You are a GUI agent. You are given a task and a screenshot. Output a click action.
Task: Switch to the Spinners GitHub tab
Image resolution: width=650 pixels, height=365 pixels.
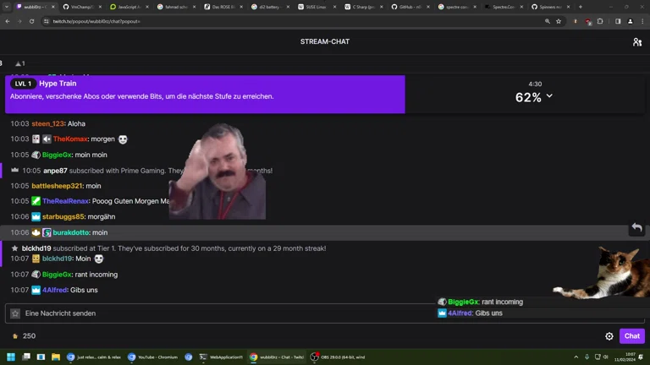550,7
